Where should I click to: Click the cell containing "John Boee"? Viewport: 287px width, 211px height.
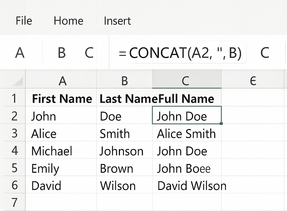pyautogui.click(x=184, y=169)
